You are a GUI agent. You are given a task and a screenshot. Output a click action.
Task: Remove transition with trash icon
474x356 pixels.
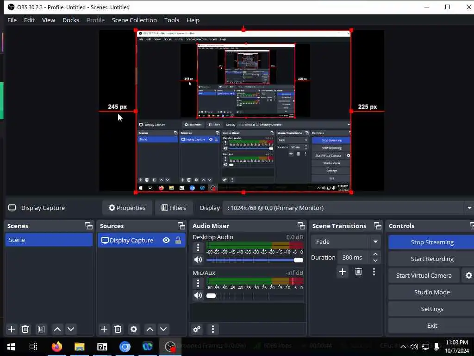tap(359, 272)
